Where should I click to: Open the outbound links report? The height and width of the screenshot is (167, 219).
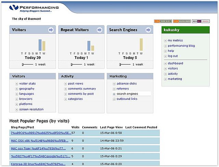tap(127, 99)
